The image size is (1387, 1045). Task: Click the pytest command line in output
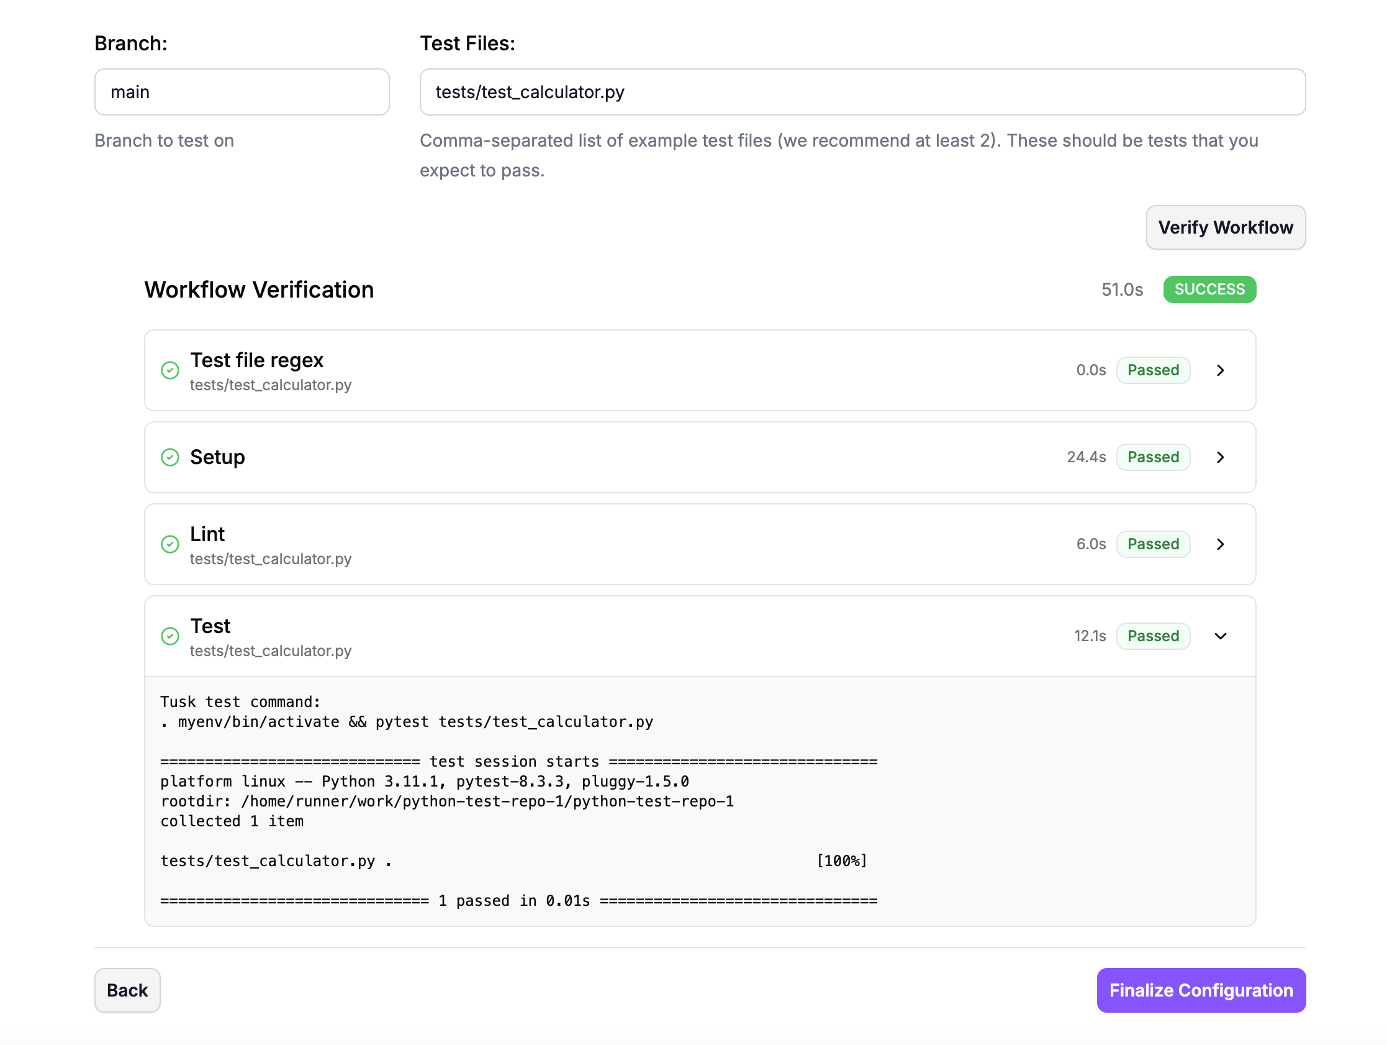pos(407,722)
